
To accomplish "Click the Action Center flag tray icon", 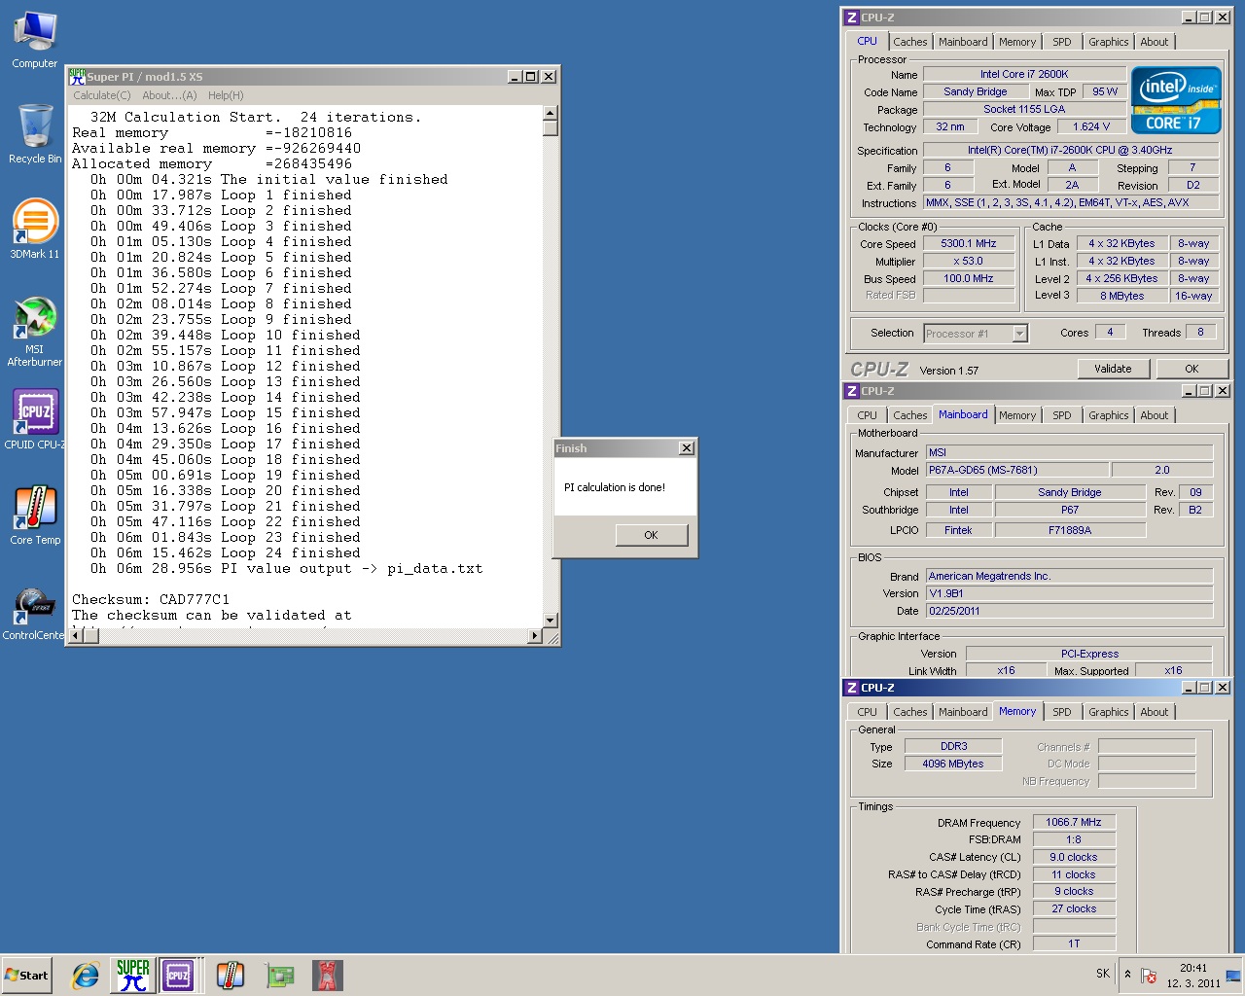I will (1149, 975).
